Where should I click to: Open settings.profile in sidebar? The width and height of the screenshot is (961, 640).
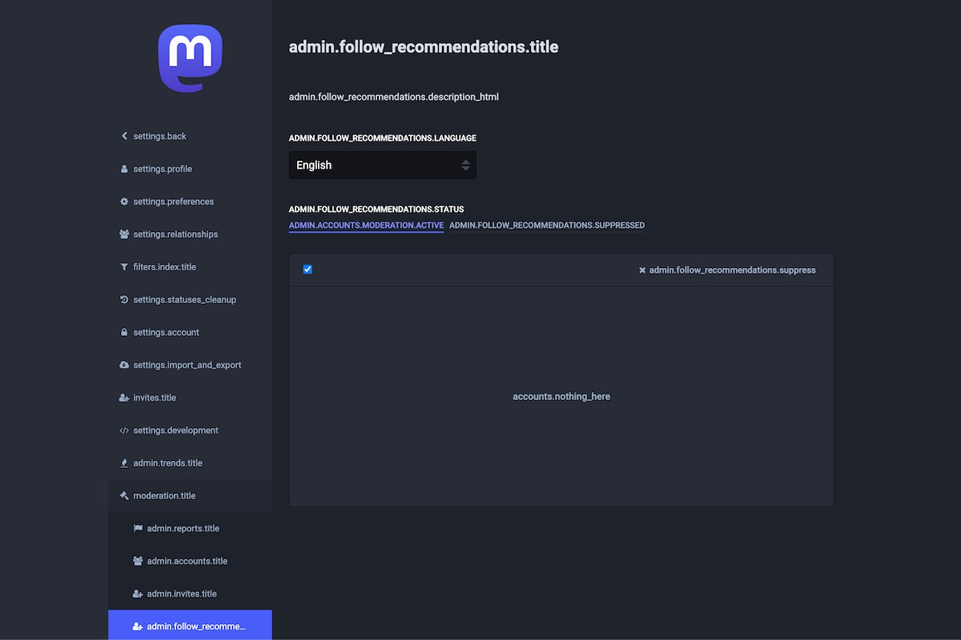(x=163, y=169)
